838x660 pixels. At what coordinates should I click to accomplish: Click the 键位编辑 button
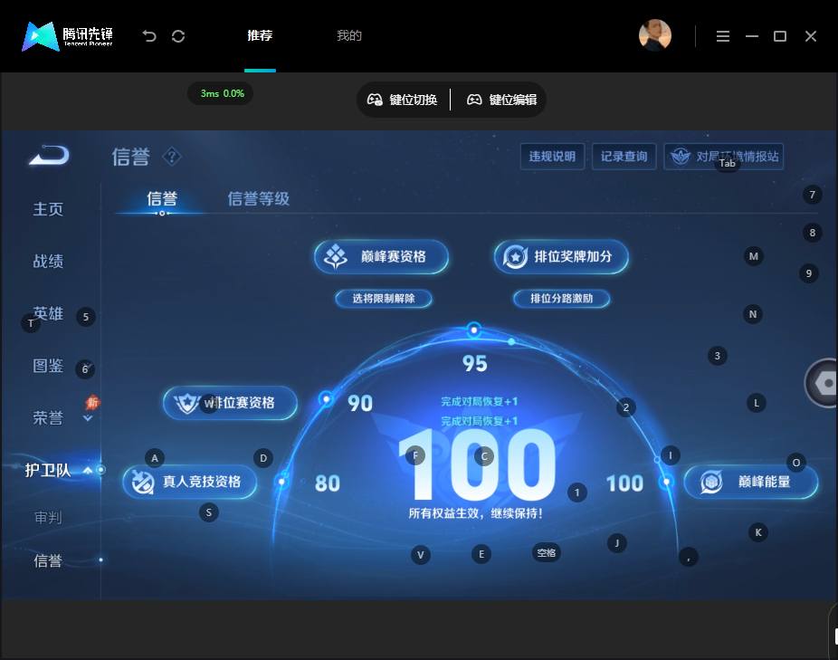click(502, 100)
